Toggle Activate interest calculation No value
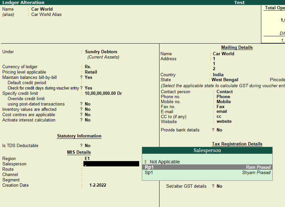The height and width of the screenshot is (207, 285). coord(87,120)
